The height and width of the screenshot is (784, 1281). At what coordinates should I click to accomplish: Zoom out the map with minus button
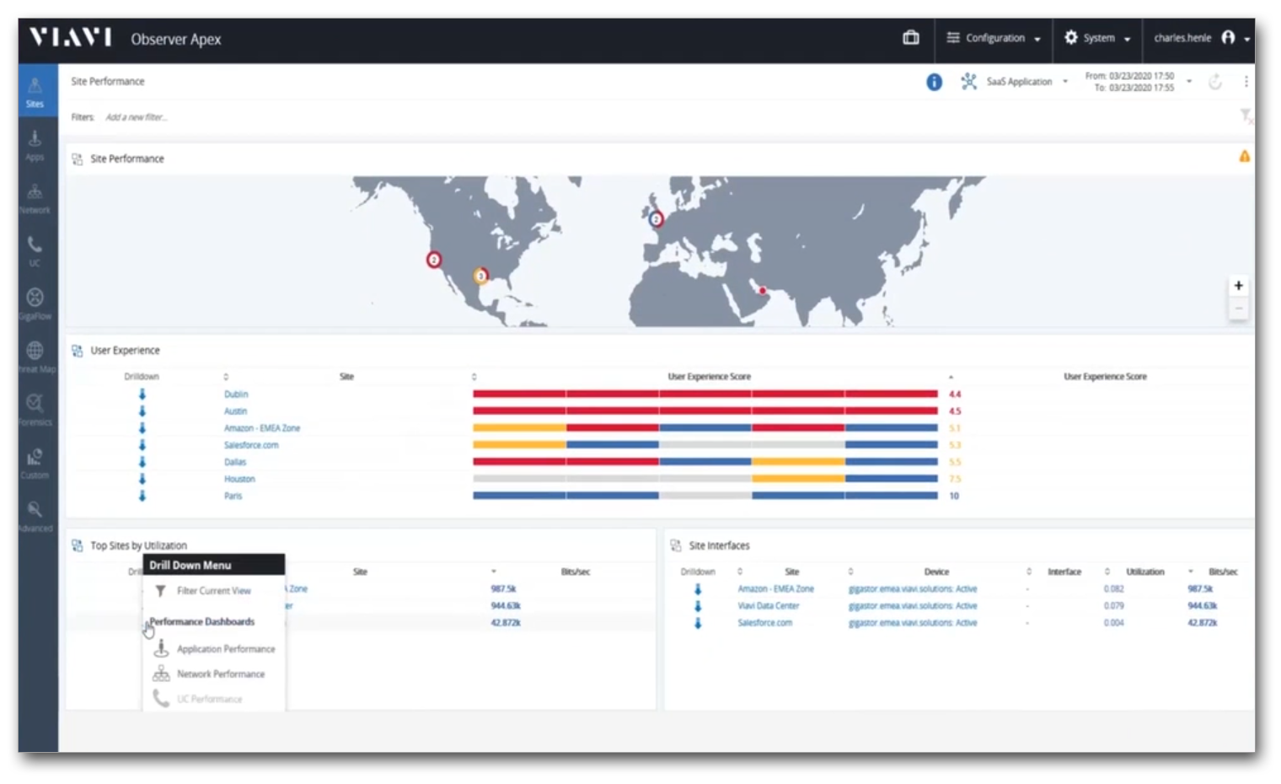point(1238,309)
